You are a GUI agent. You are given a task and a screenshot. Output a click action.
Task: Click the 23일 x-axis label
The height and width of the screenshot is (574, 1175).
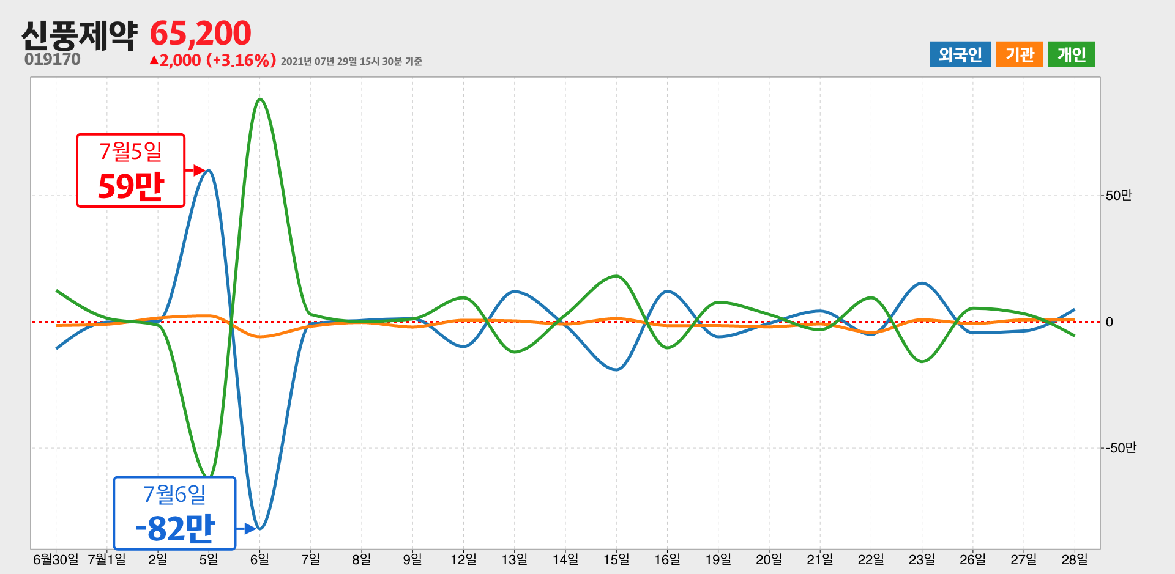point(922,559)
